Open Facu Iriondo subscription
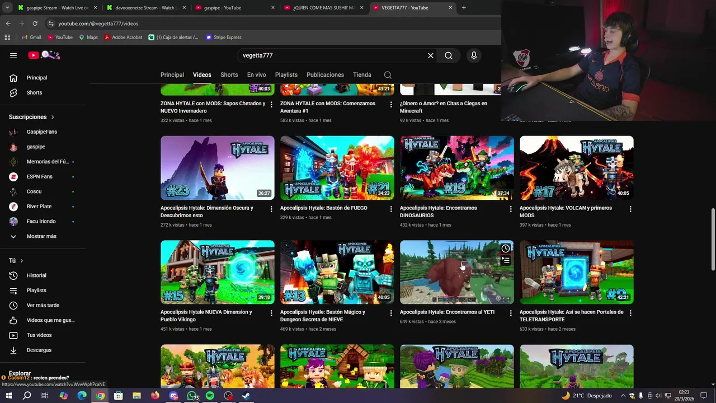Screen dimensions: 716x403 (x=43, y=221)
